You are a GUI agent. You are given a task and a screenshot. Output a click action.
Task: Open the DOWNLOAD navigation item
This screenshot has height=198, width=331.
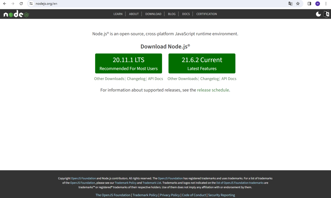click(x=153, y=14)
